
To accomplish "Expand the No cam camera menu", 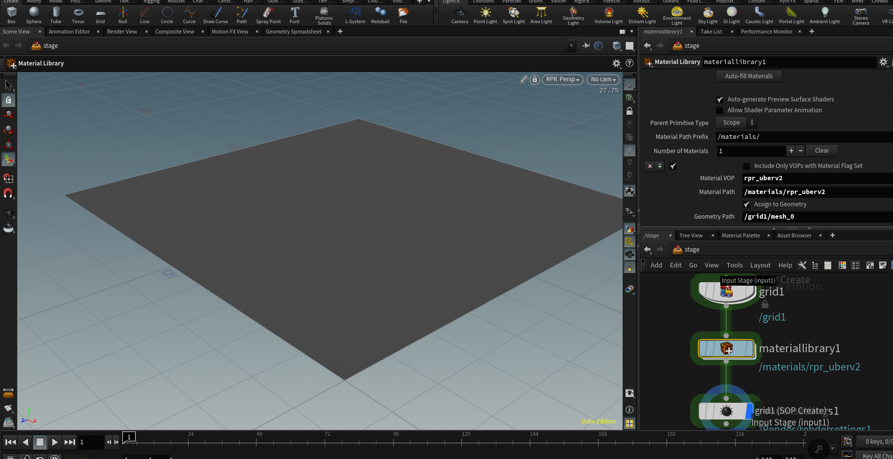I will 603,79.
